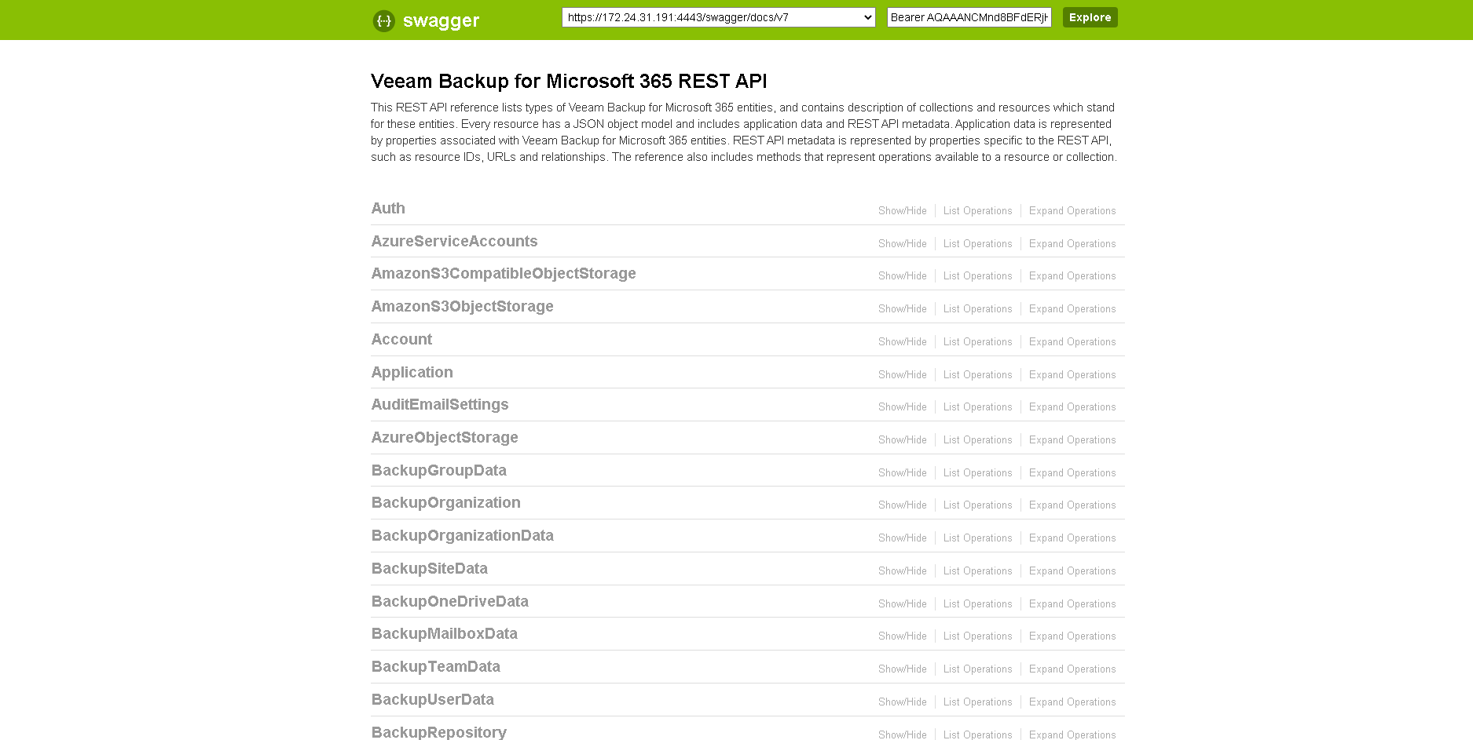Click the swagger logo icon
Image resolution: width=1473 pixels, height=740 pixels.
pos(383,20)
